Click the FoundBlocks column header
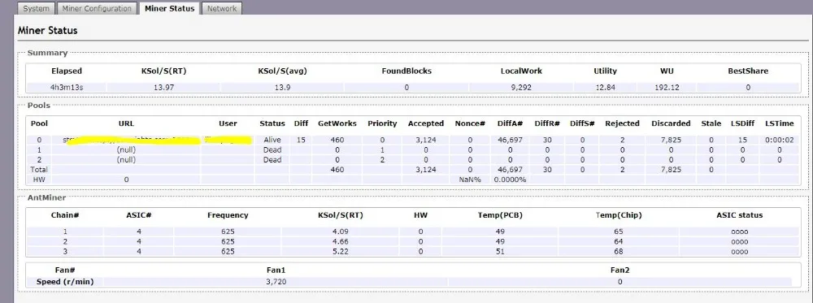This screenshot has height=303, width=813. point(406,71)
